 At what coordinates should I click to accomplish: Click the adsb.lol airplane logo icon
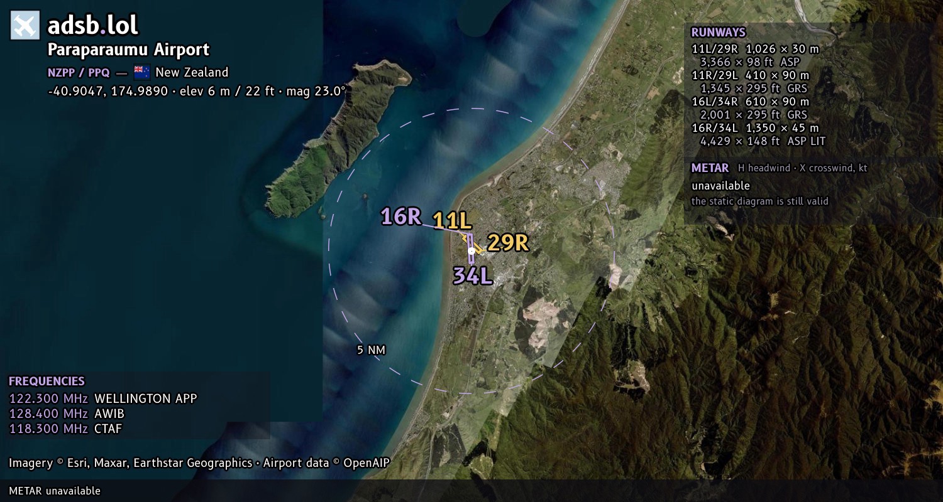pyautogui.click(x=25, y=25)
